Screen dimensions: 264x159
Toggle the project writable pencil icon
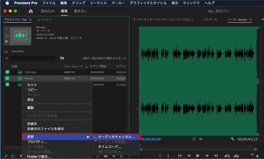pos(6,156)
